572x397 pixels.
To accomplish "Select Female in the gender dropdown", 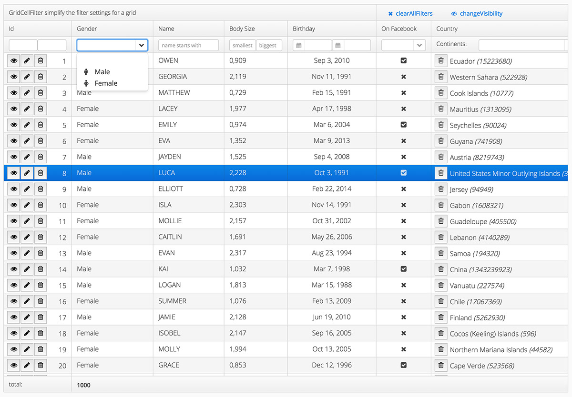I will [112, 83].
